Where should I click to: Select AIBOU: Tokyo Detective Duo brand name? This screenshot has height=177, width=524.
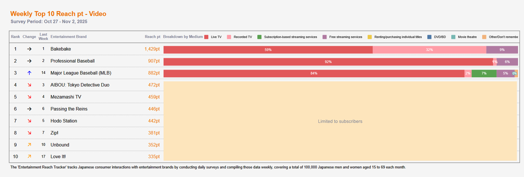tap(80, 85)
